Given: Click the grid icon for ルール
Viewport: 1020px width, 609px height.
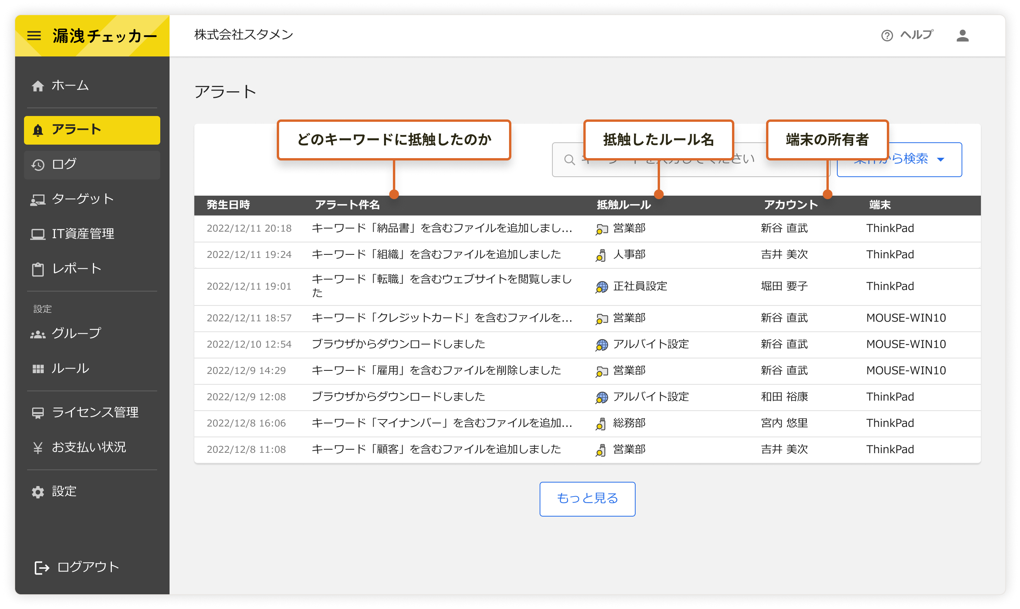Looking at the screenshot, I should click(x=38, y=368).
